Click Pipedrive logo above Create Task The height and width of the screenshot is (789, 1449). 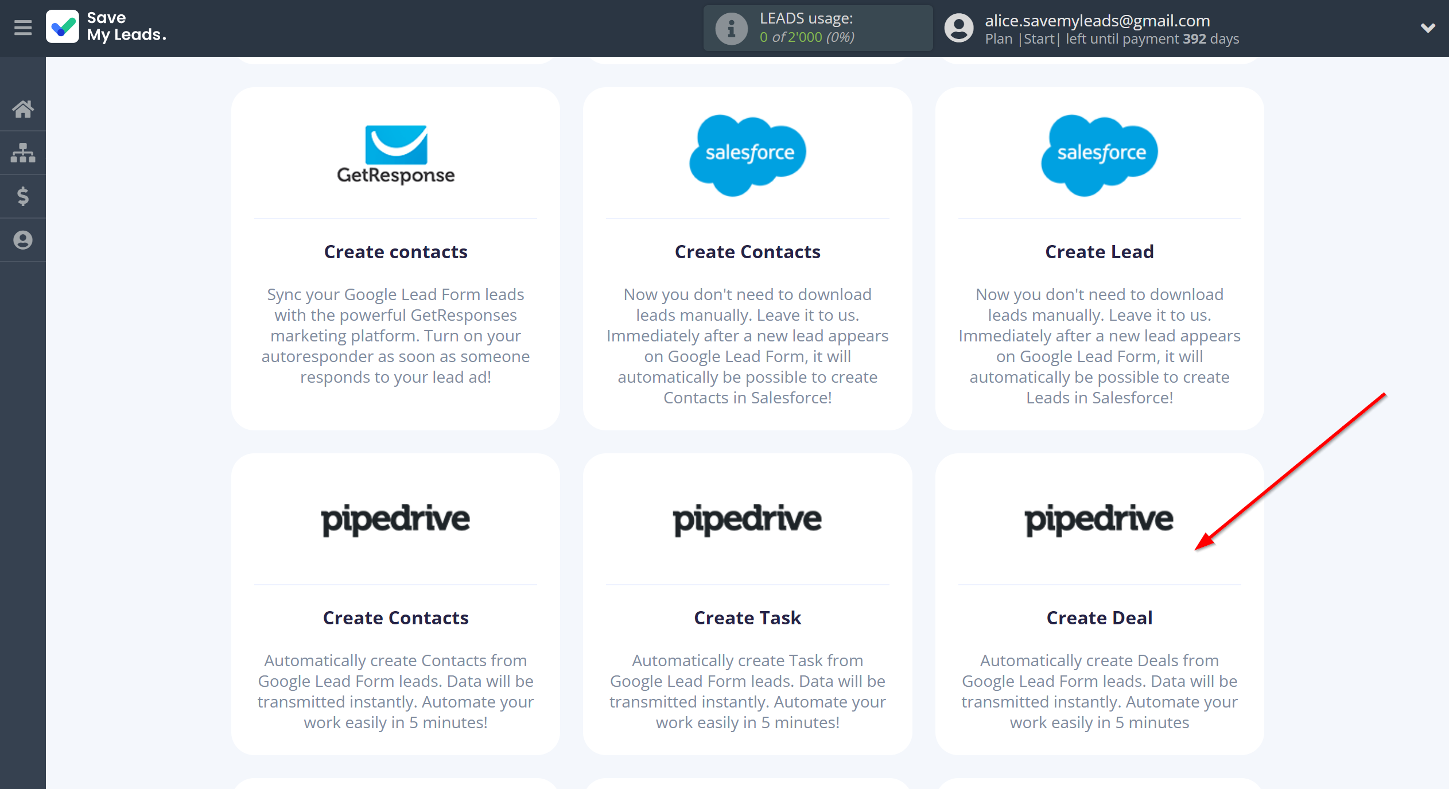747,519
